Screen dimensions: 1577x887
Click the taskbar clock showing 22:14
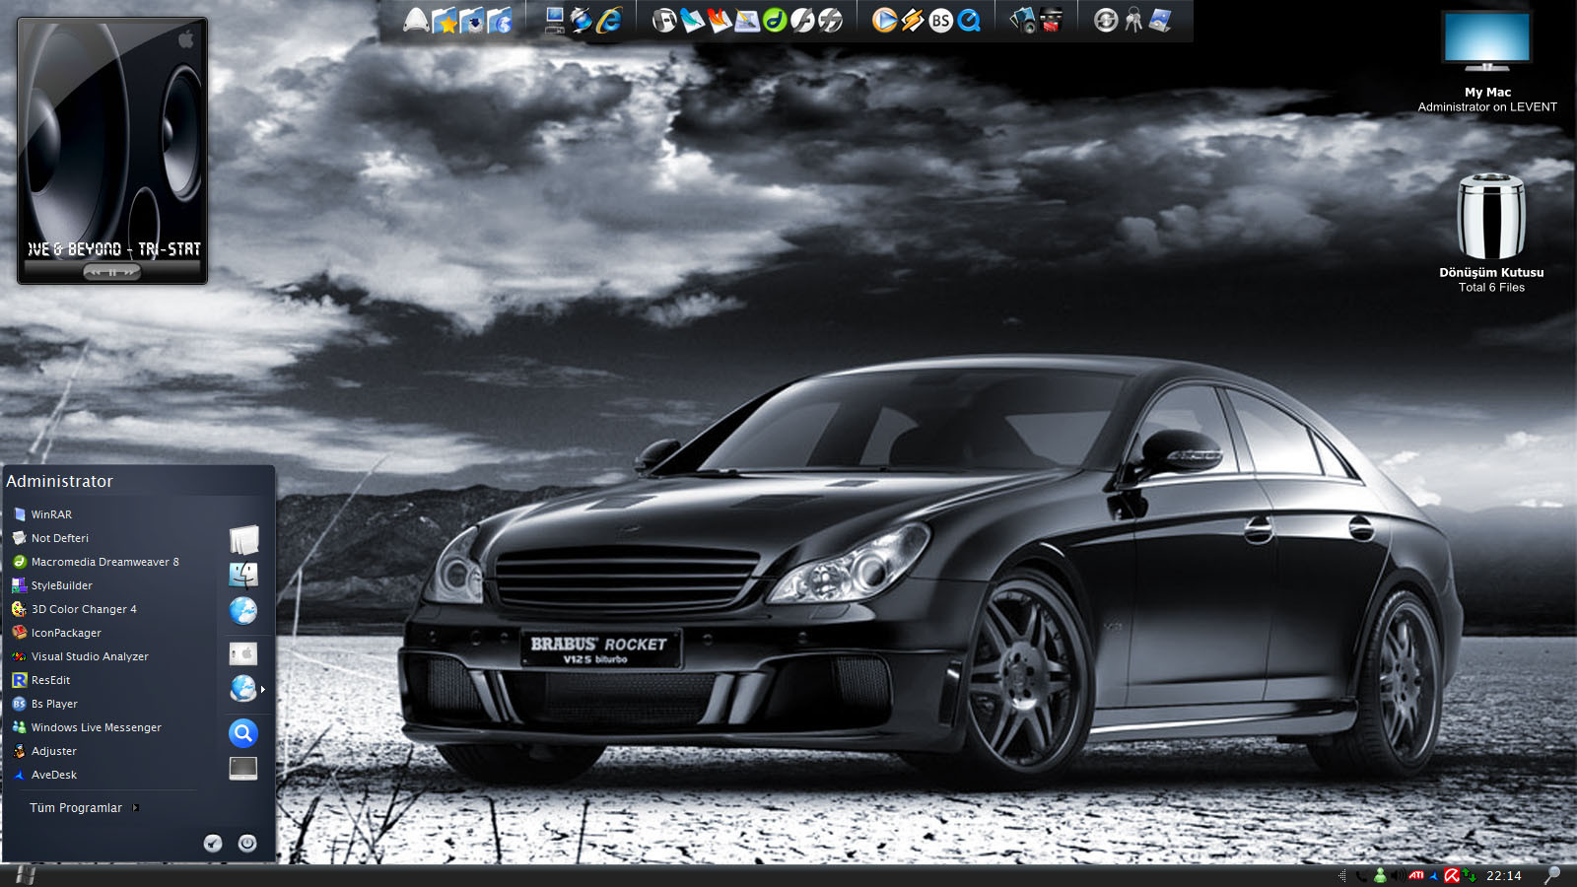(x=1504, y=875)
